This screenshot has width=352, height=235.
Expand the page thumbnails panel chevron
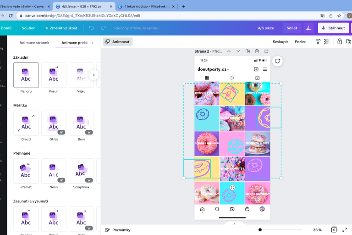tap(234, 224)
